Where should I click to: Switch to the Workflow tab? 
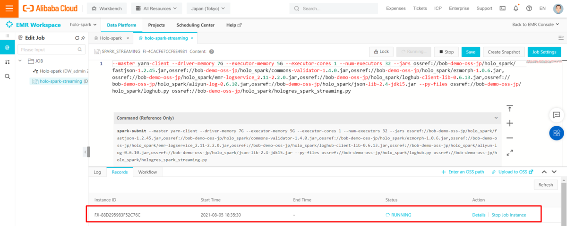tap(147, 172)
